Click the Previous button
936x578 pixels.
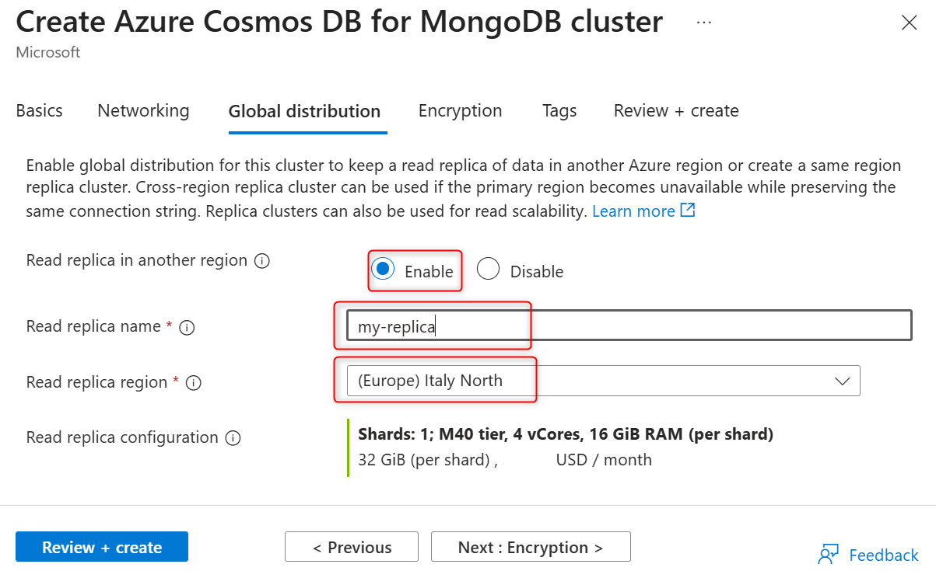(352, 547)
